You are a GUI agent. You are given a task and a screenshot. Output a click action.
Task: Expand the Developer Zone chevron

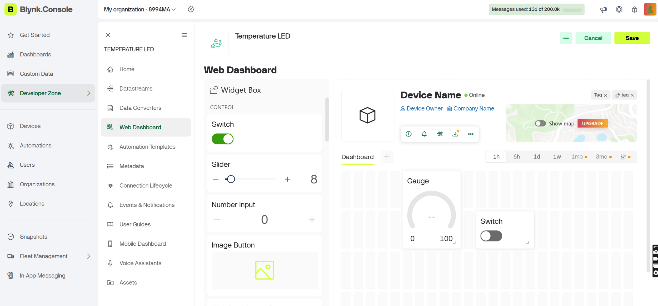[x=89, y=93]
